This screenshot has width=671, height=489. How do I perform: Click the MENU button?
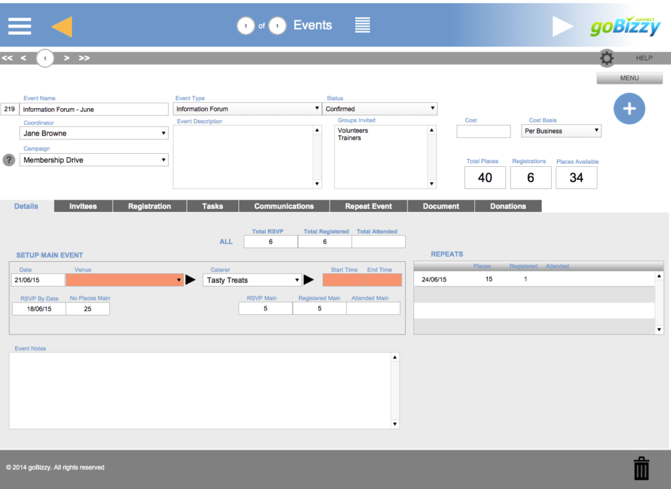629,78
